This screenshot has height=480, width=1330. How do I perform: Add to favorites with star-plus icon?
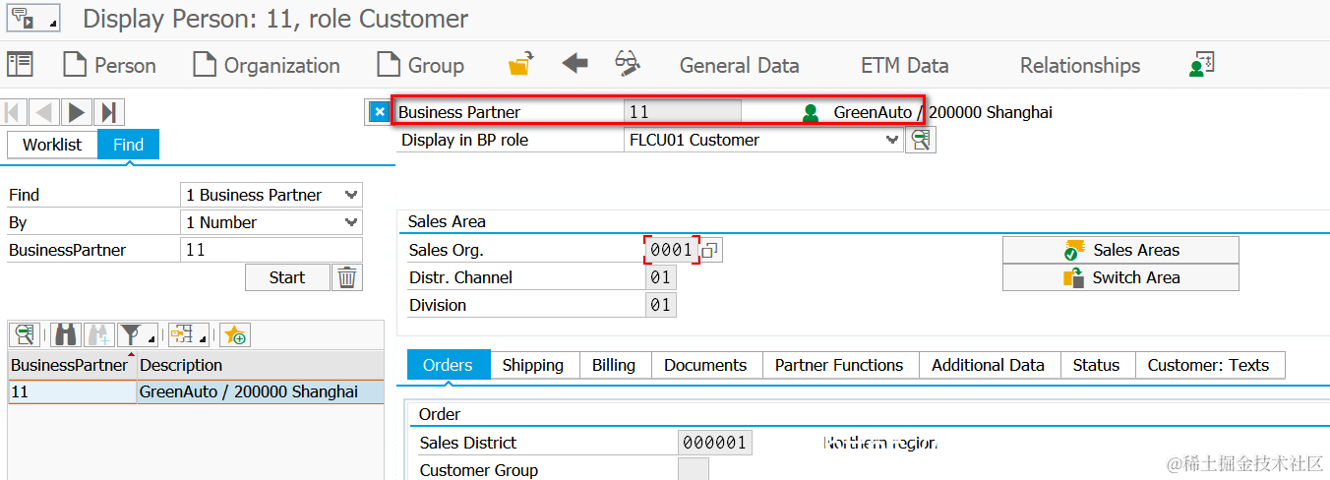234,334
